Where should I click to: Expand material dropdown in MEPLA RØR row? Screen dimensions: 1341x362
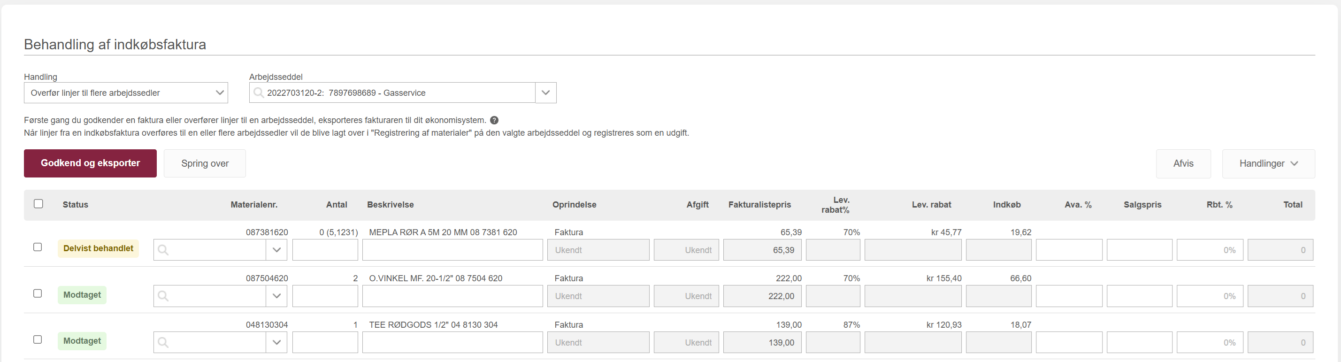(x=276, y=250)
